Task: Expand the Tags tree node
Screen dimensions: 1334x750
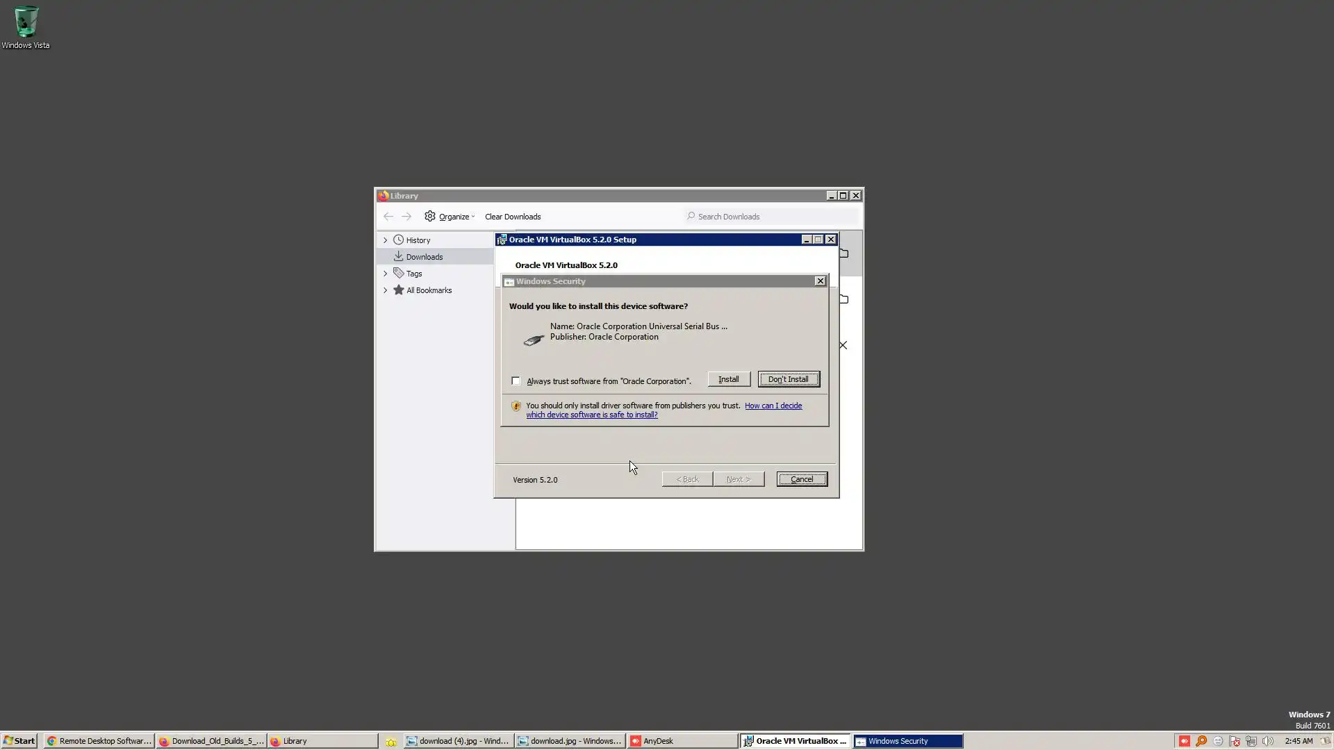Action: pyautogui.click(x=386, y=274)
